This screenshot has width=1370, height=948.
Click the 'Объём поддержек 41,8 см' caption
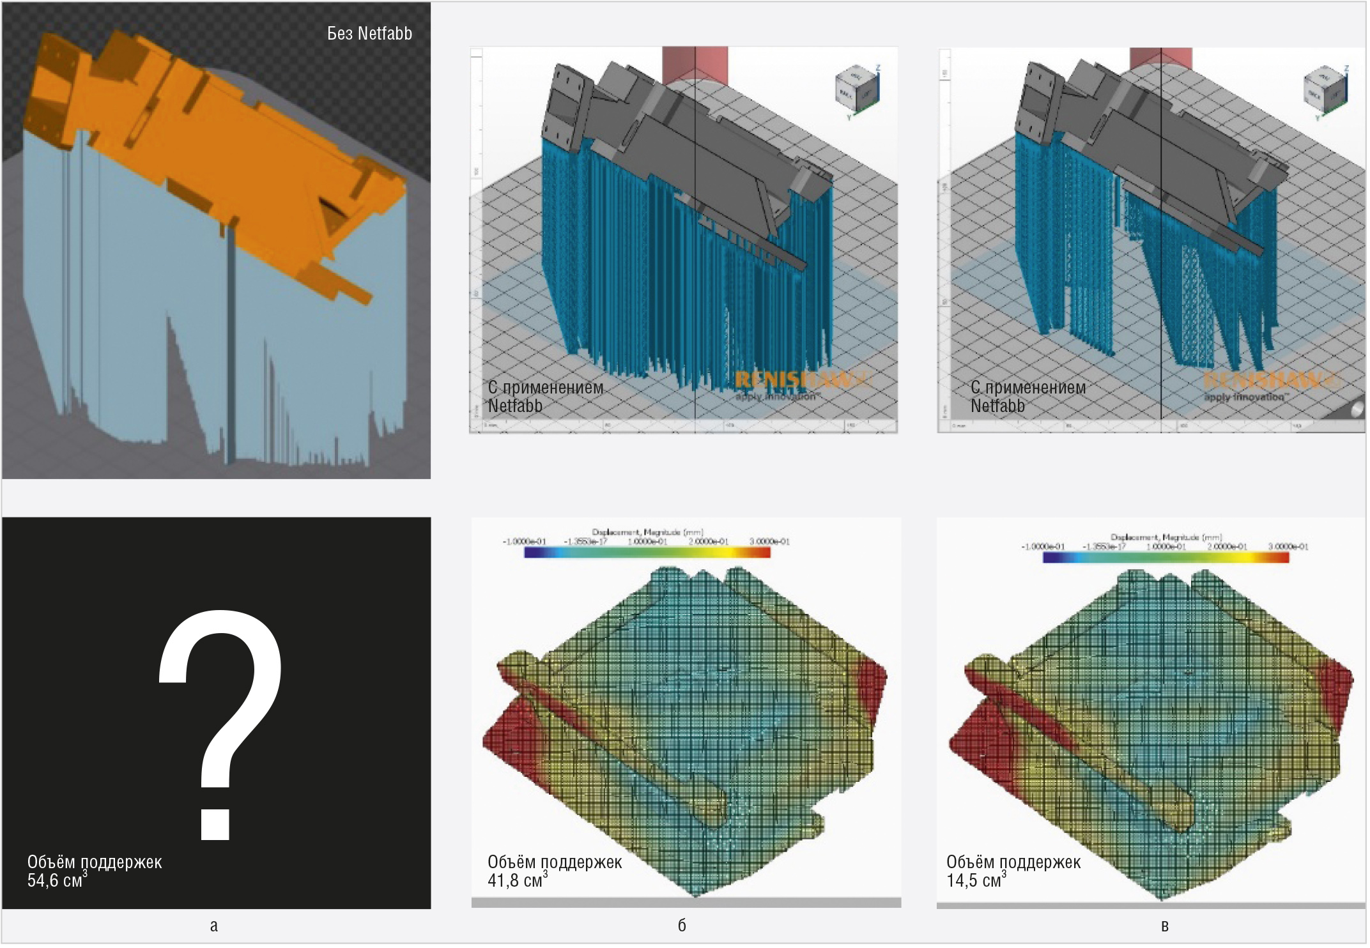(x=554, y=871)
